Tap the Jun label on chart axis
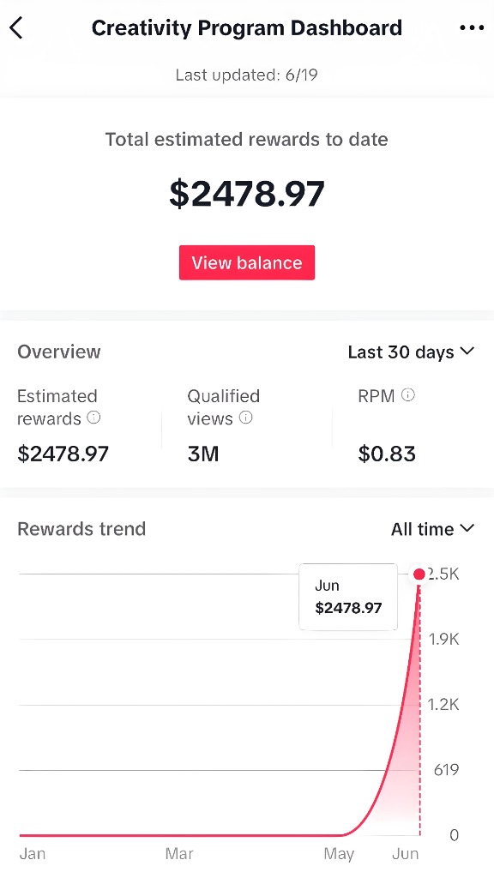 405,854
